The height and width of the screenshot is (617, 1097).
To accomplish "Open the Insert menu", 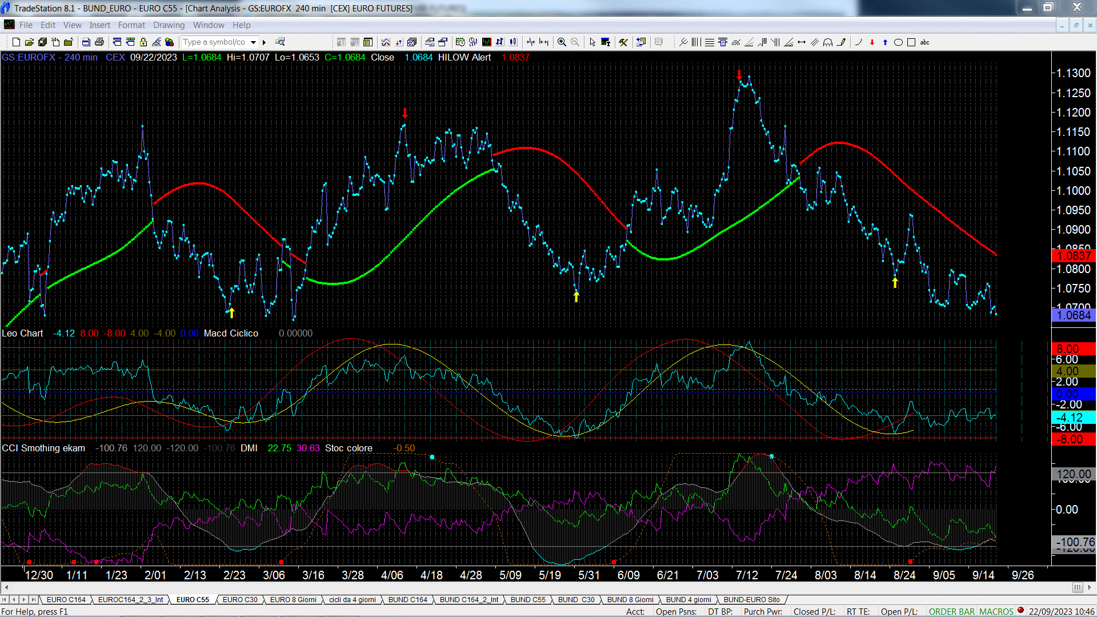I will 99,25.
